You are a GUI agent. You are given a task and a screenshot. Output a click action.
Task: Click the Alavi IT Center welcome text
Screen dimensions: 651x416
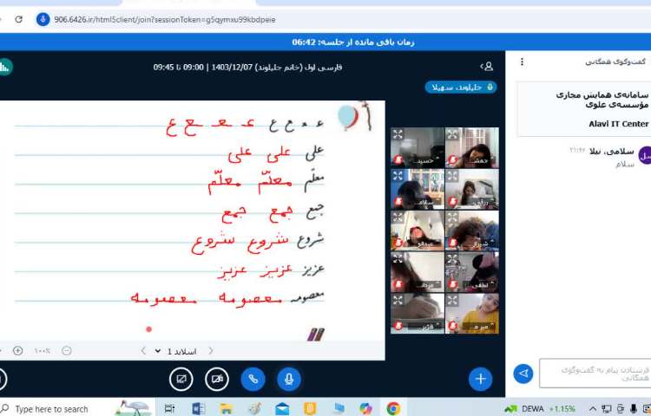pyautogui.click(x=618, y=123)
